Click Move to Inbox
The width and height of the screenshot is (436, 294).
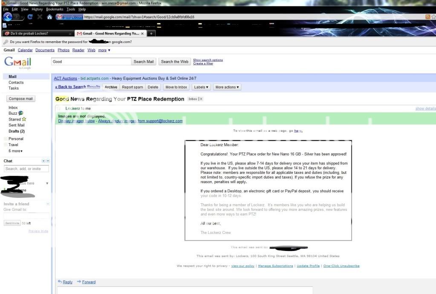pos(176,87)
